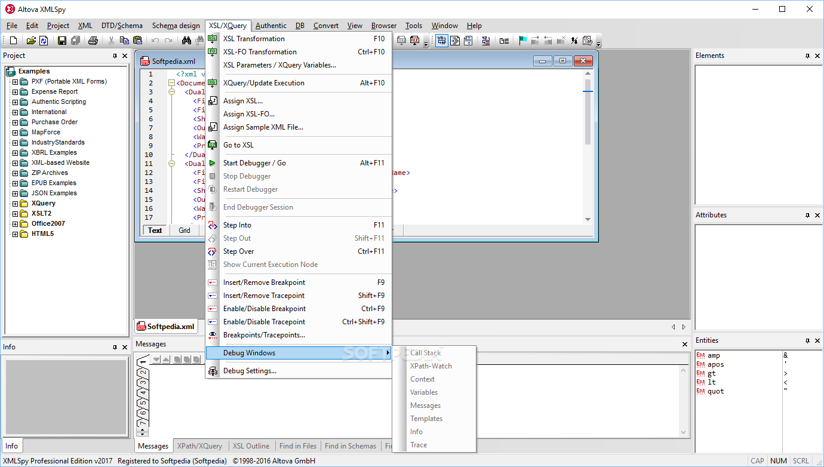Screen dimensions: 824x467
Task: Create a new document with the New icon
Action: click(13, 41)
